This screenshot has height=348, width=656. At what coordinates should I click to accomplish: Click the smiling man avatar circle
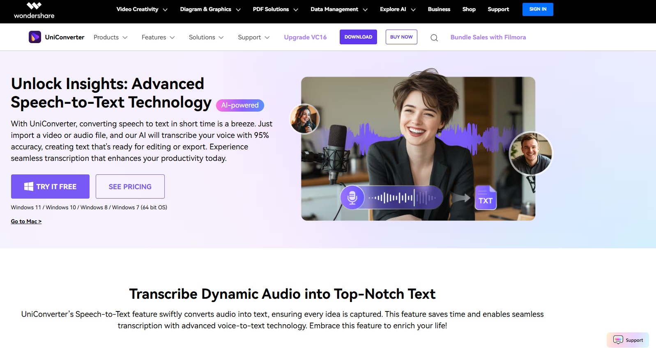(x=531, y=153)
